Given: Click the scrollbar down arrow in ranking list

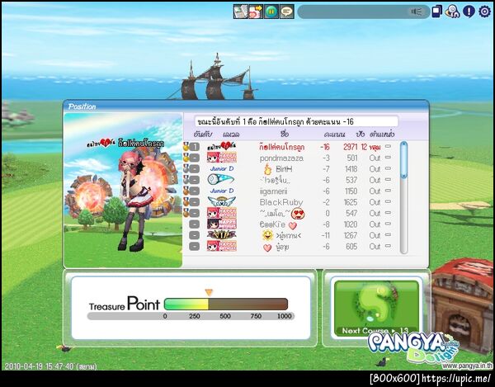Looking at the screenshot, I should [x=403, y=176].
